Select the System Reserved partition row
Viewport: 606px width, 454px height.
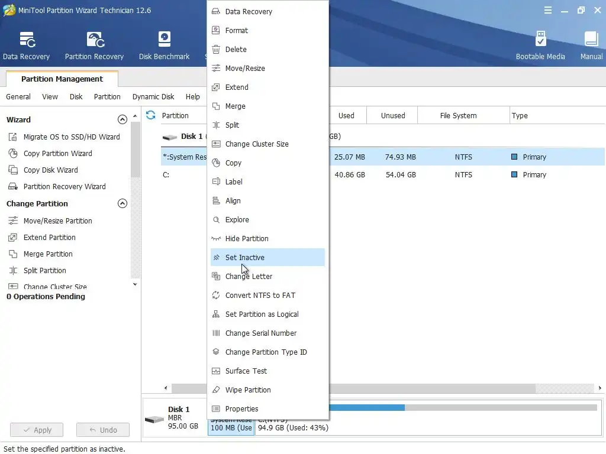coord(383,157)
